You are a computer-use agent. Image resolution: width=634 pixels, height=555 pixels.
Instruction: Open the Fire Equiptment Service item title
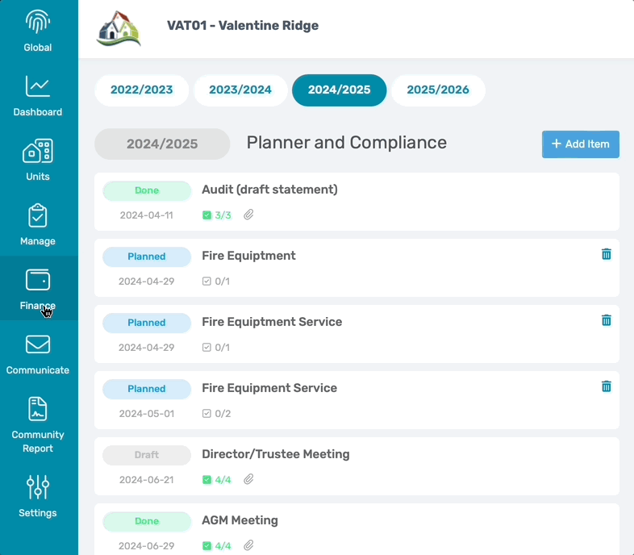point(272,322)
